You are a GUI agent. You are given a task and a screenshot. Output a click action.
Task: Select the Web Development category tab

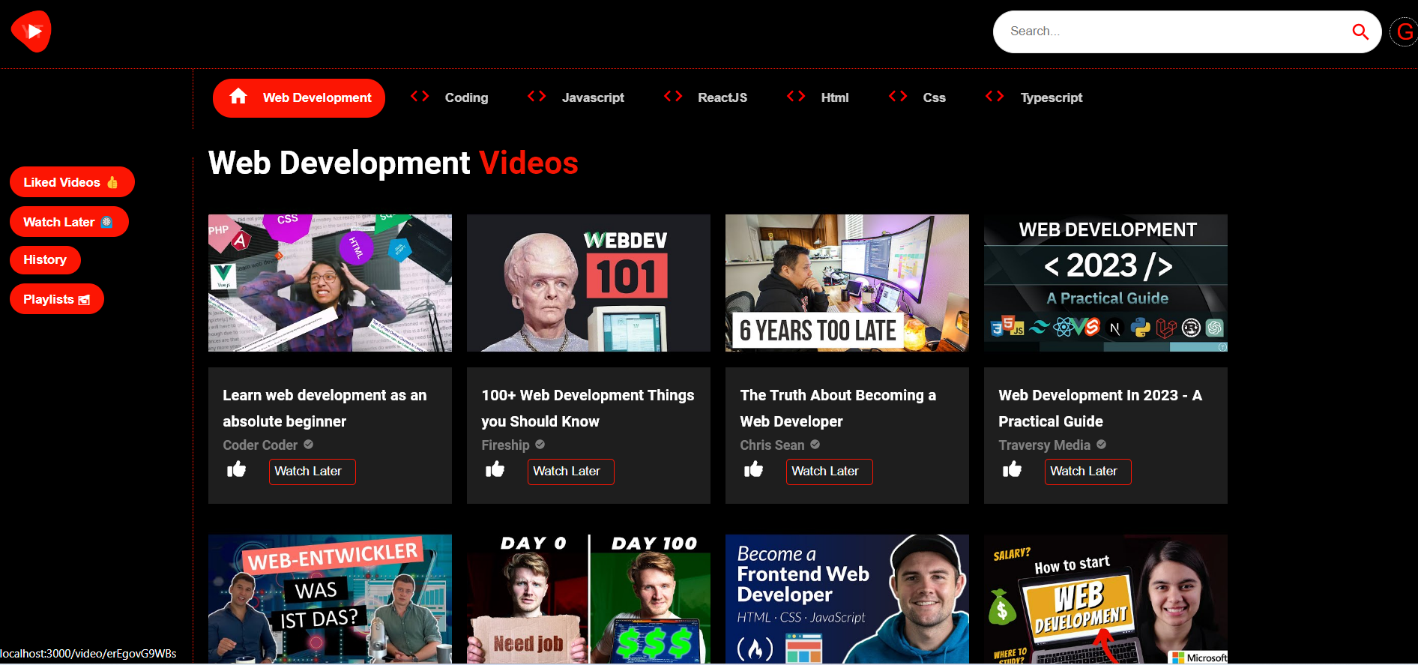[299, 98]
